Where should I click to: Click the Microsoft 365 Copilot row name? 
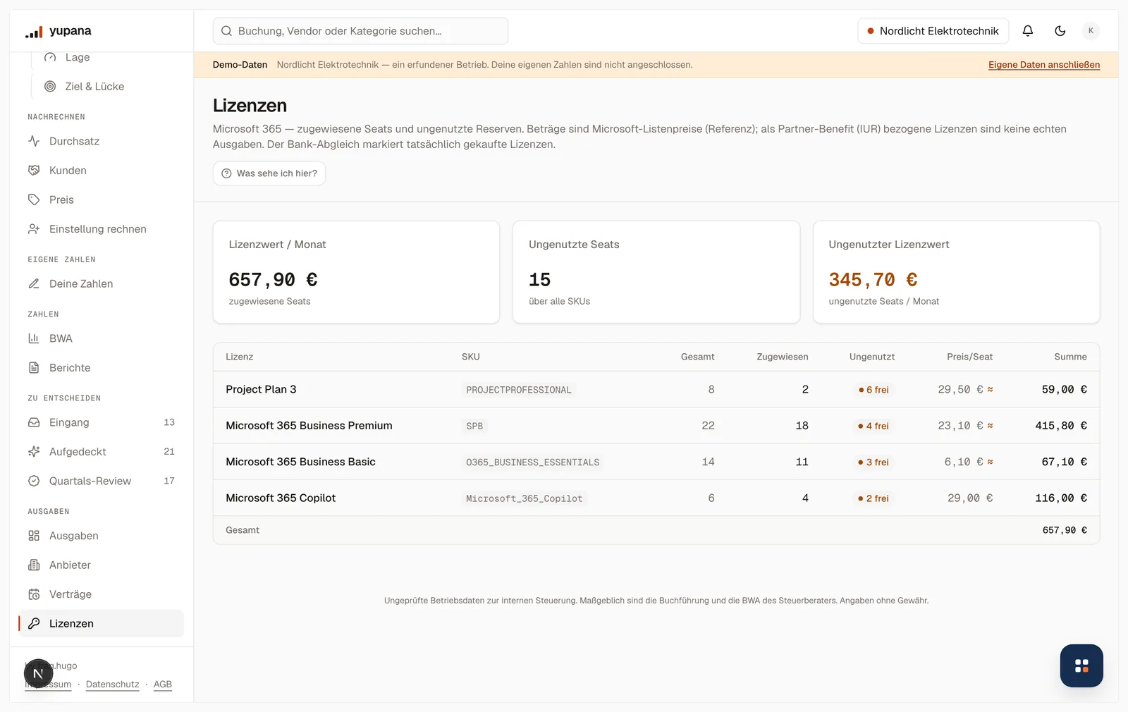coord(281,498)
